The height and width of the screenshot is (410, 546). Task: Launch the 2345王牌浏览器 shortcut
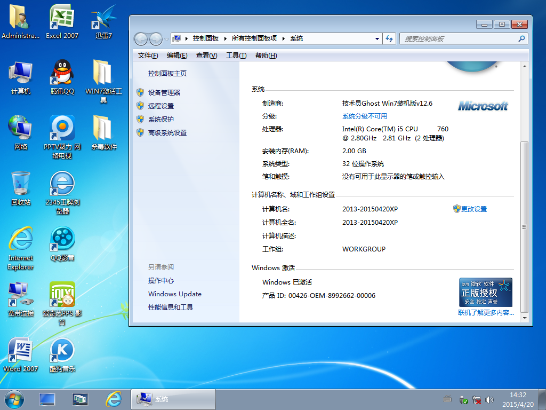pos(62,192)
